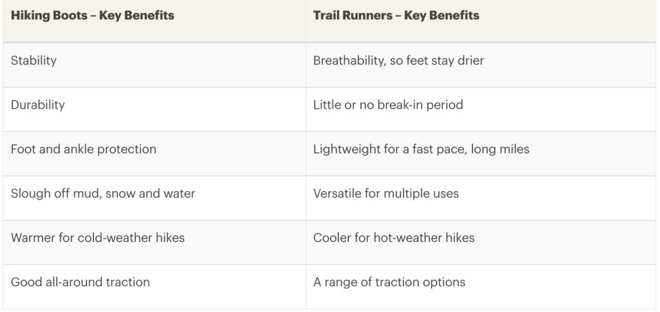Select the Breathability, so feet stay drier cell

[398, 60]
